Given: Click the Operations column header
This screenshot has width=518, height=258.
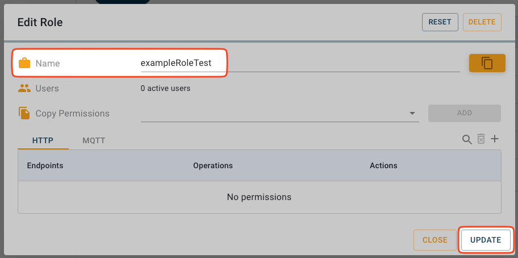Looking at the screenshot, I should (213, 165).
